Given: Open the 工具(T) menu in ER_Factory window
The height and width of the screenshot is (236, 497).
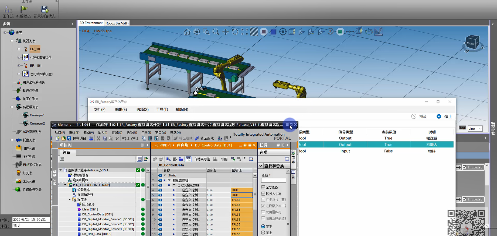Looking at the screenshot, I should [162, 110].
